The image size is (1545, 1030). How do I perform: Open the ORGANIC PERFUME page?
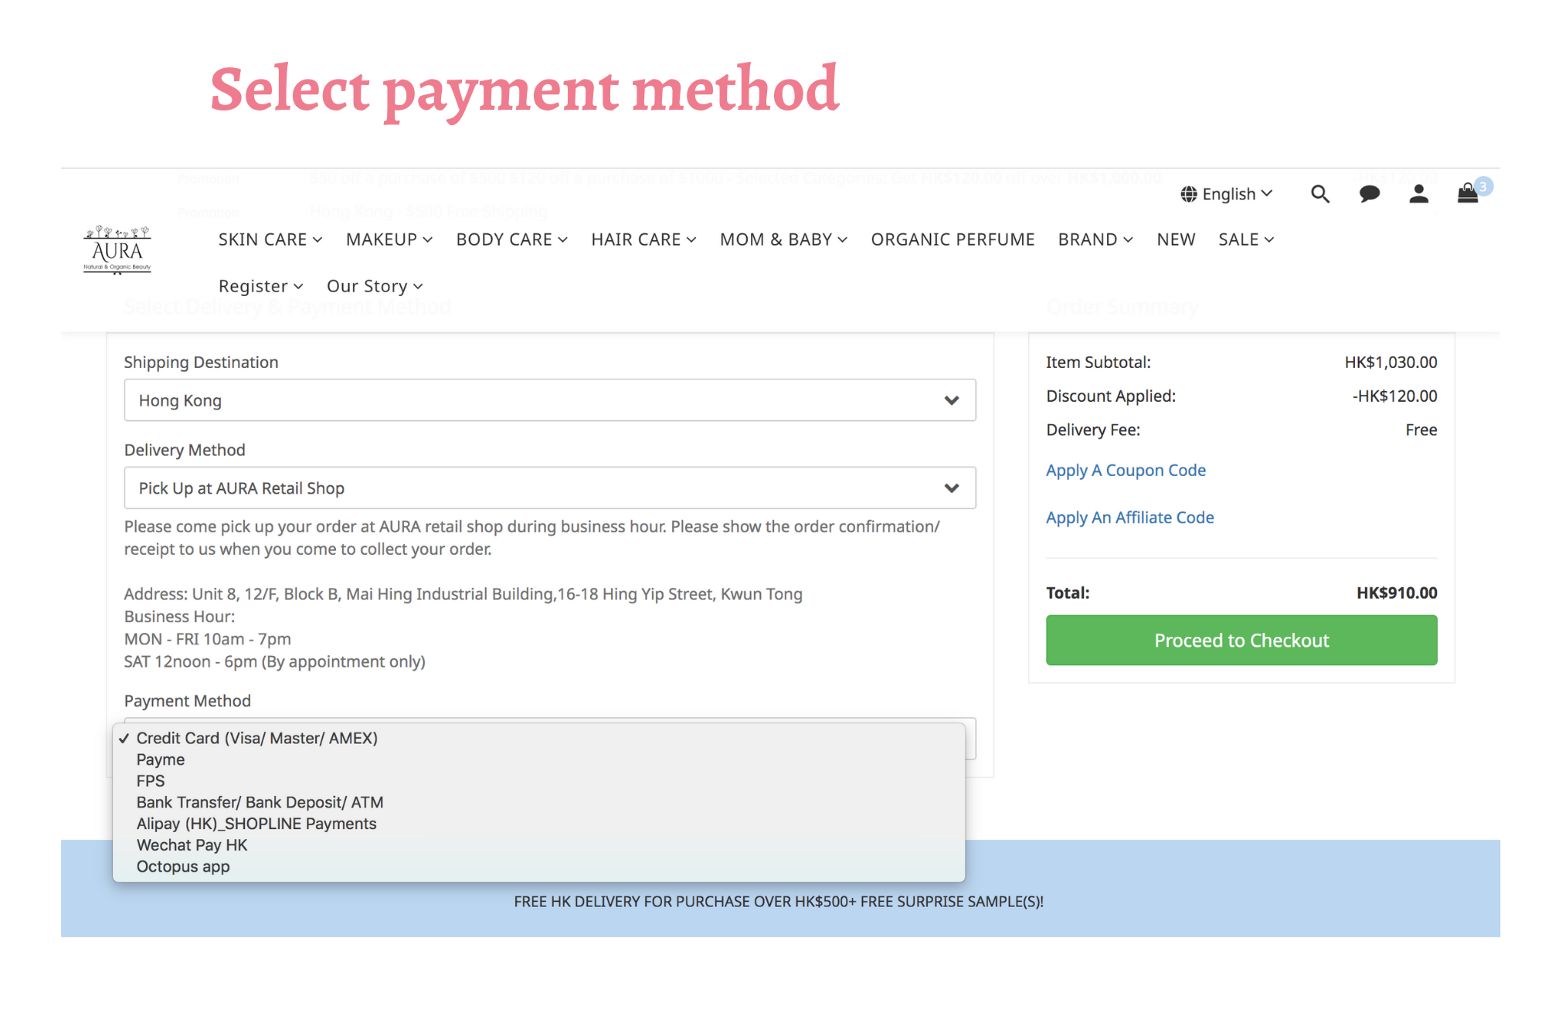point(952,240)
